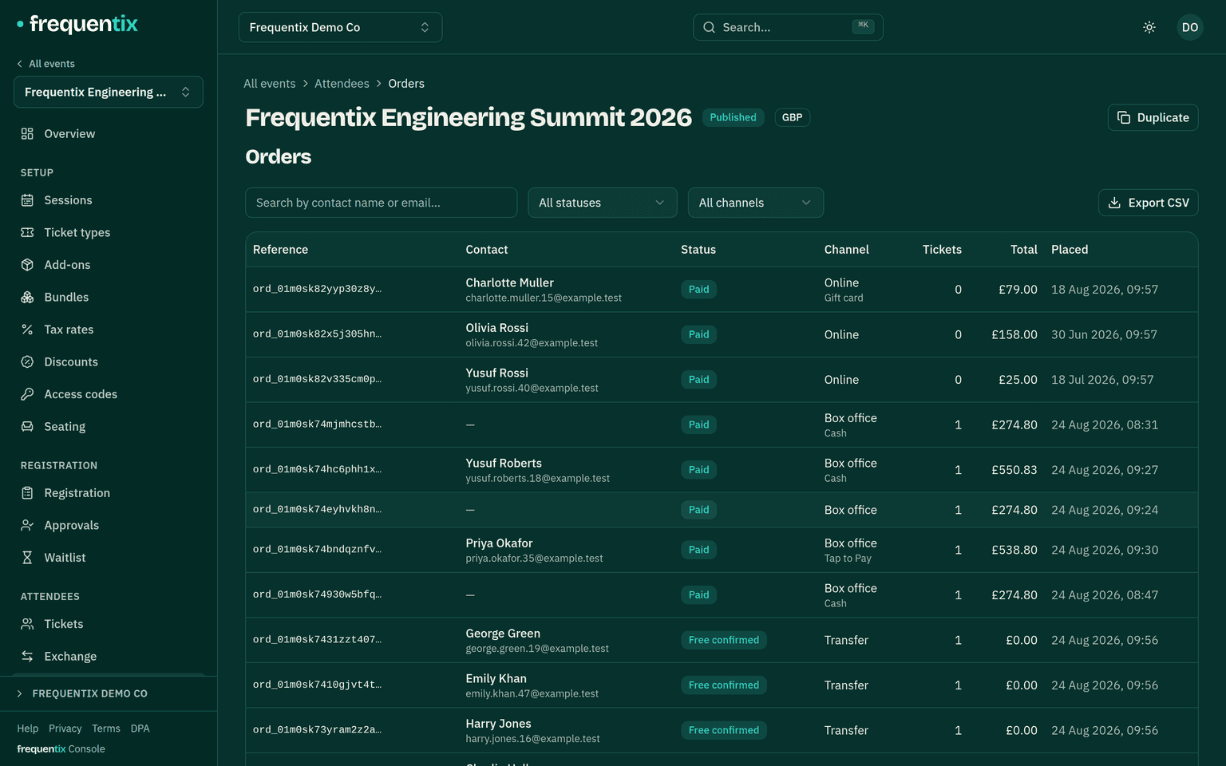Click the £550.83 total cell
Image resolution: width=1226 pixels, height=766 pixels.
[x=1014, y=470]
